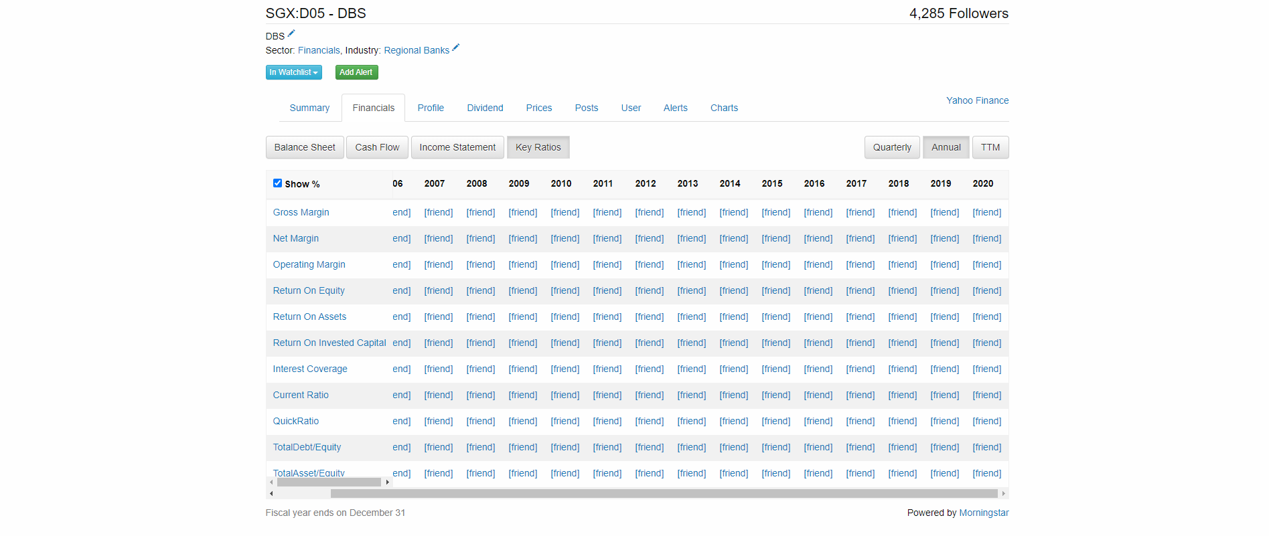
Task: Open the Income Statement view
Action: click(457, 147)
